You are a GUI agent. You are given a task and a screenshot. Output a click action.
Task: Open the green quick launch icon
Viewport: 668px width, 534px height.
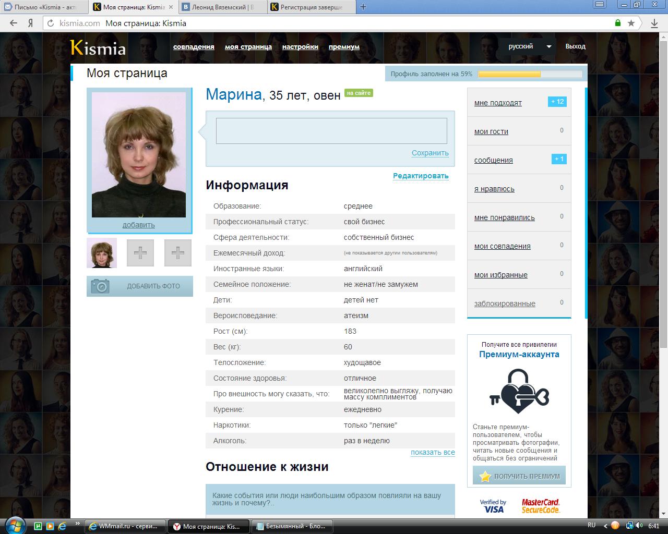pyautogui.click(x=38, y=526)
